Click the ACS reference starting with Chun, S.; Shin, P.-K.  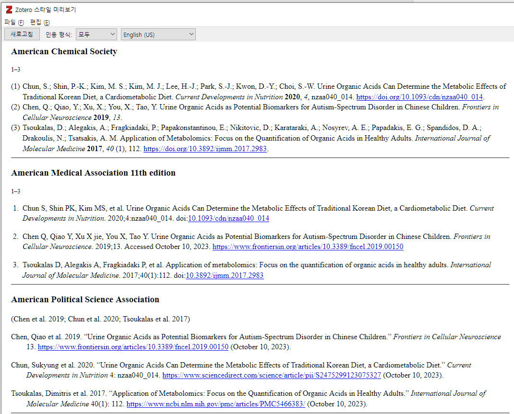[x=259, y=92]
